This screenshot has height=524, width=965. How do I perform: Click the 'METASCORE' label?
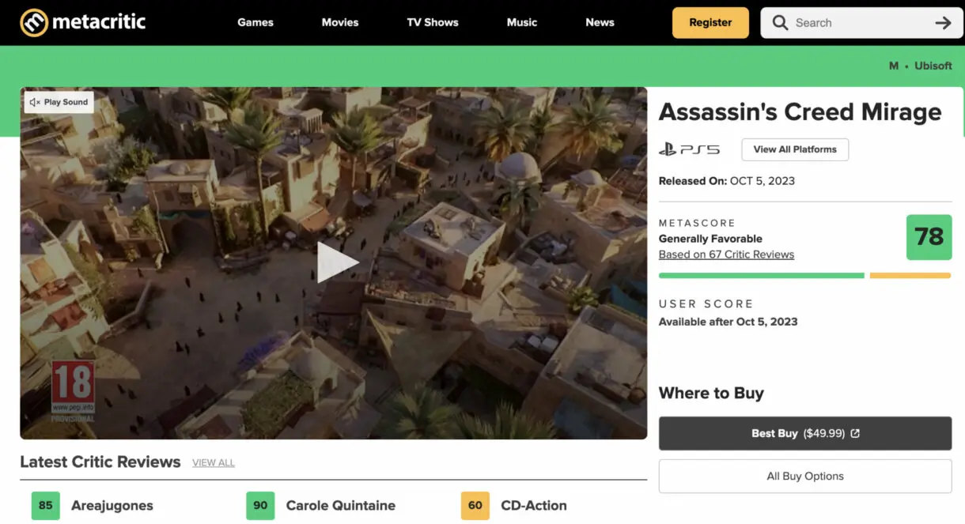[x=697, y=223]
